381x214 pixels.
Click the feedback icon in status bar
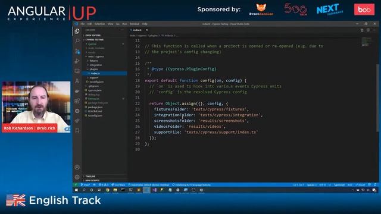click(x=369, y=185)
